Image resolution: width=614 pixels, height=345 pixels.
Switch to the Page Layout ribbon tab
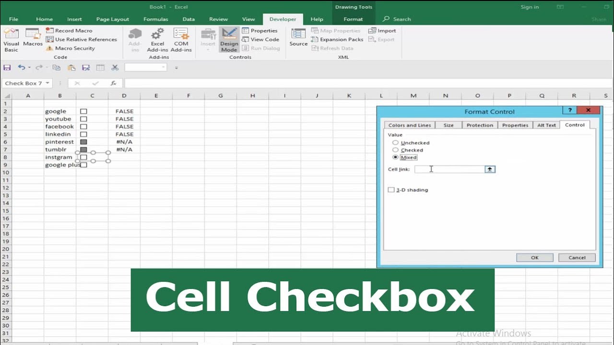click(x=112, y=19)
